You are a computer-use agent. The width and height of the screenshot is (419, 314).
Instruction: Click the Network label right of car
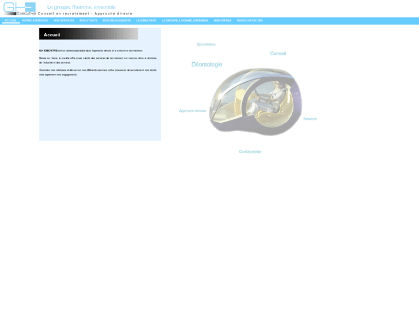coord(310,119)
